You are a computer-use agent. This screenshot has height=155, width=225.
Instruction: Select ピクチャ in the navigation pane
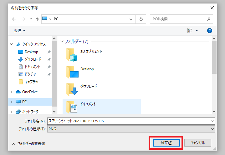30,74
